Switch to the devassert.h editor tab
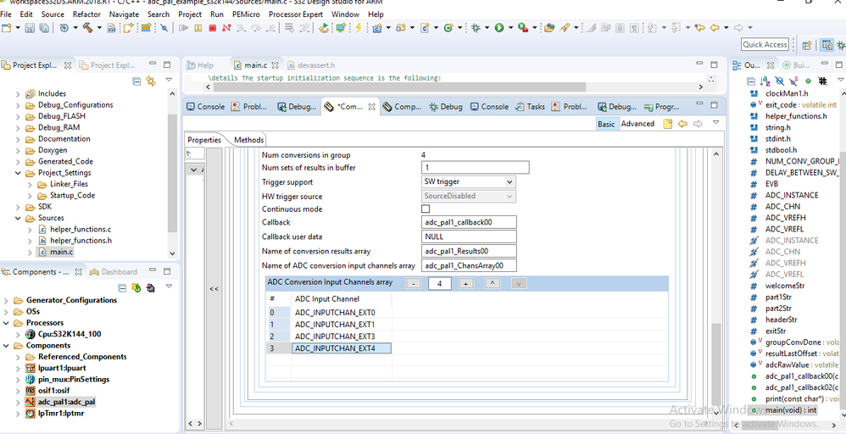This screenshot has width=846, height=434. coord(310,65)
